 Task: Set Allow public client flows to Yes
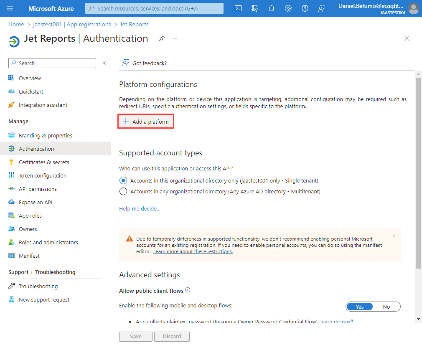360,307
